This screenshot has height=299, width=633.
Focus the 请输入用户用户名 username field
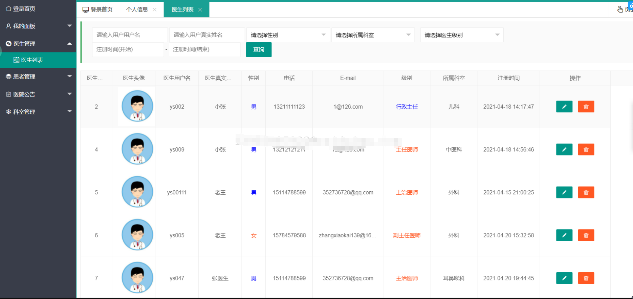coord(130,35)
